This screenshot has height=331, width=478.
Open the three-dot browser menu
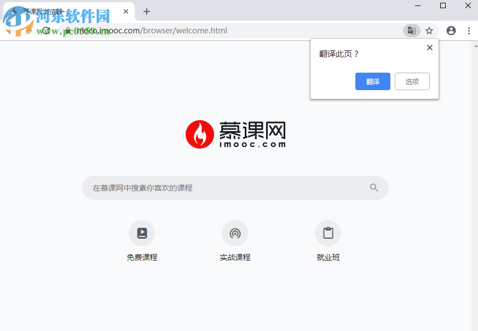tap(469, 31)
